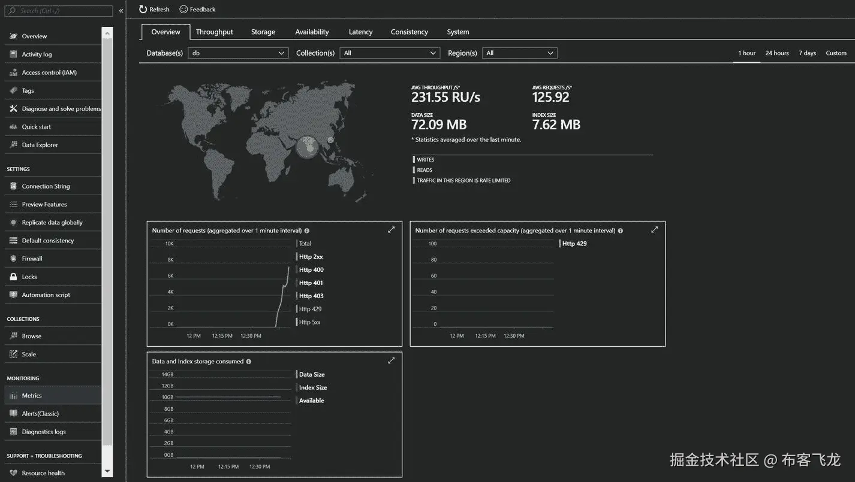Screen dimensions: 855x482
Task: Toggle the Http 400 legend series
Action: point(311,270)
